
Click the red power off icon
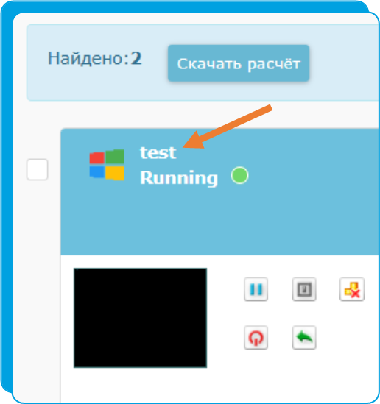(256, 337)
